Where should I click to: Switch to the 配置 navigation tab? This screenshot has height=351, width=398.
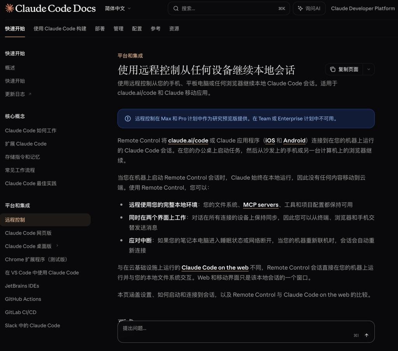[x=137, y=28]
